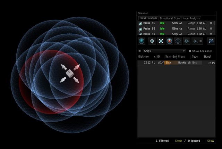Click the Reconnect to Lost Probes icon
Image resolution: width=222 pixels, height=149 pixels.
coord(161,41)
